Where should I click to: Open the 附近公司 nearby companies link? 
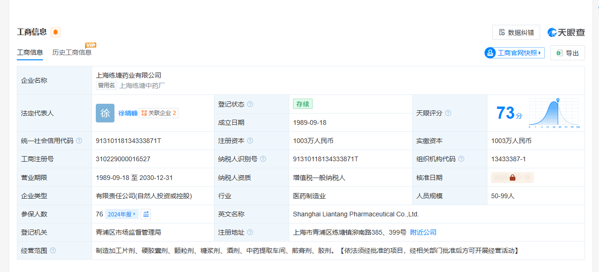423,232
